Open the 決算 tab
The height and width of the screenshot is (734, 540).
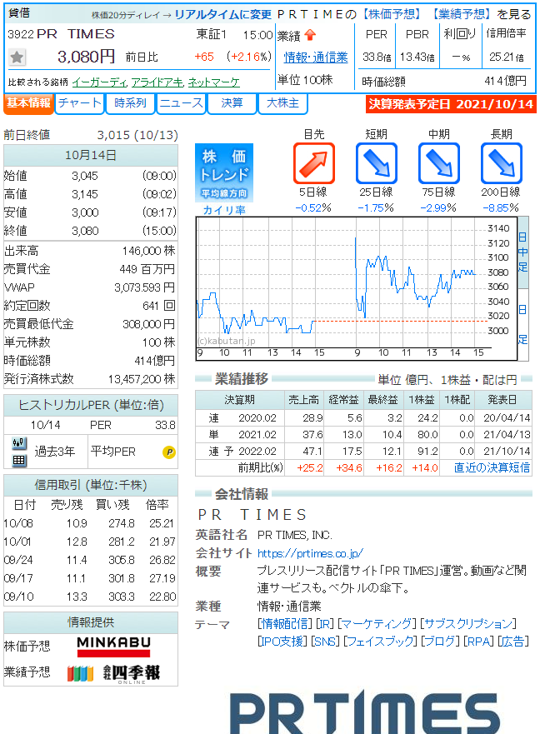[x=232, y=103]
